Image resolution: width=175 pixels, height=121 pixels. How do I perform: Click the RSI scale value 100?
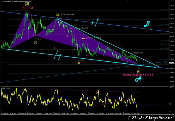(x=170, y=88)
